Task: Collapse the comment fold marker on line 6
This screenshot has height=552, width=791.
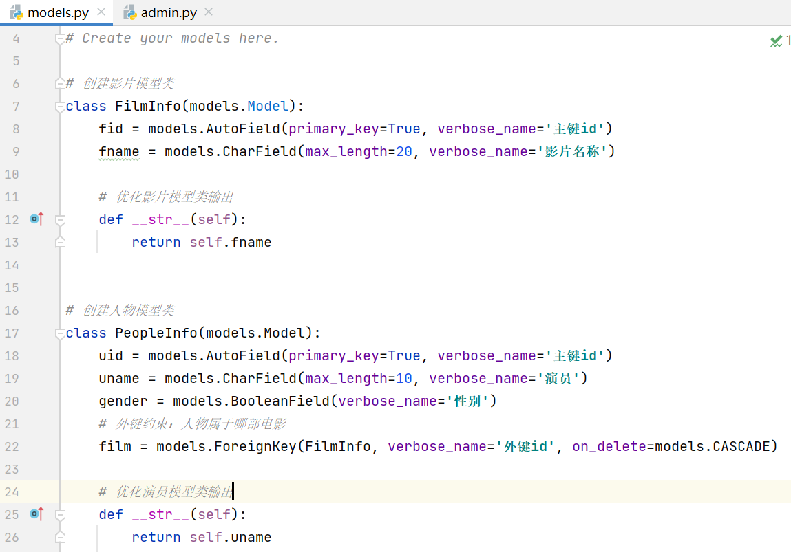Action: click(x=60, y=84)
